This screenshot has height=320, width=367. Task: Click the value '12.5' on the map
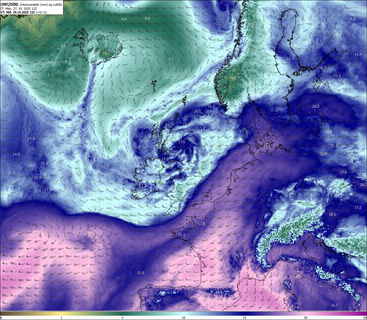(32, 165)
